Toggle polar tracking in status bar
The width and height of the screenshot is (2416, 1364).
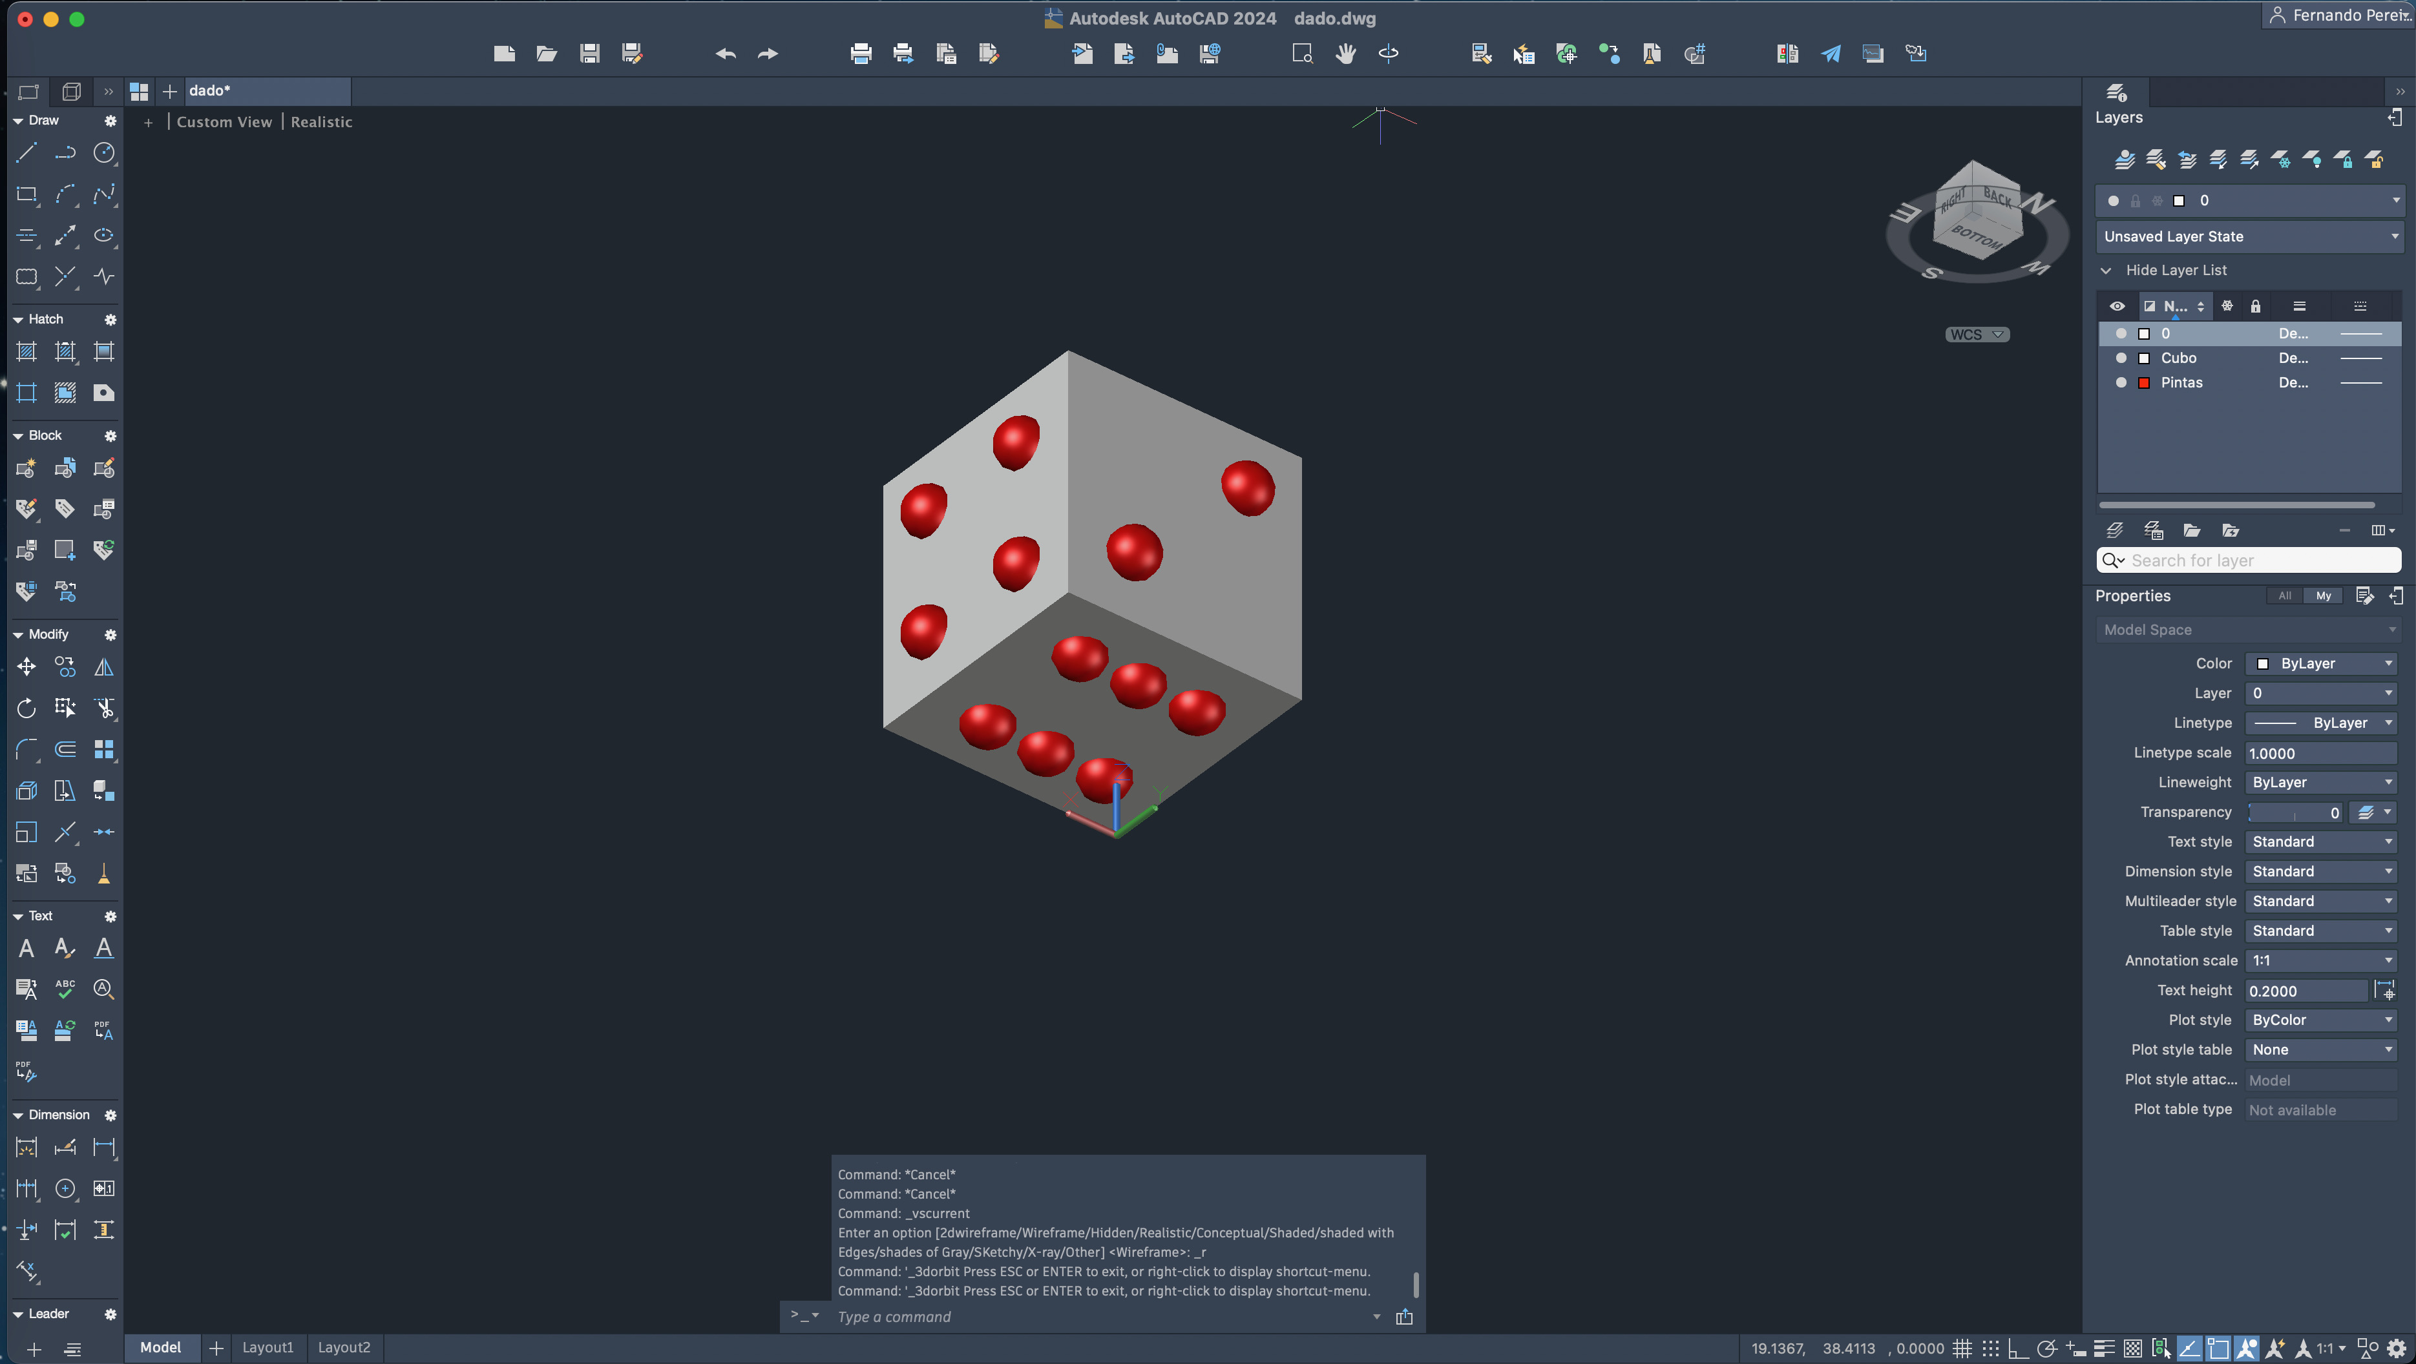2046,1348
